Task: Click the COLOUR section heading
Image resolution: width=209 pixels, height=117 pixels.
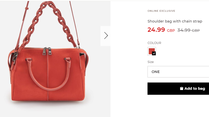Action: pos(154,43)
